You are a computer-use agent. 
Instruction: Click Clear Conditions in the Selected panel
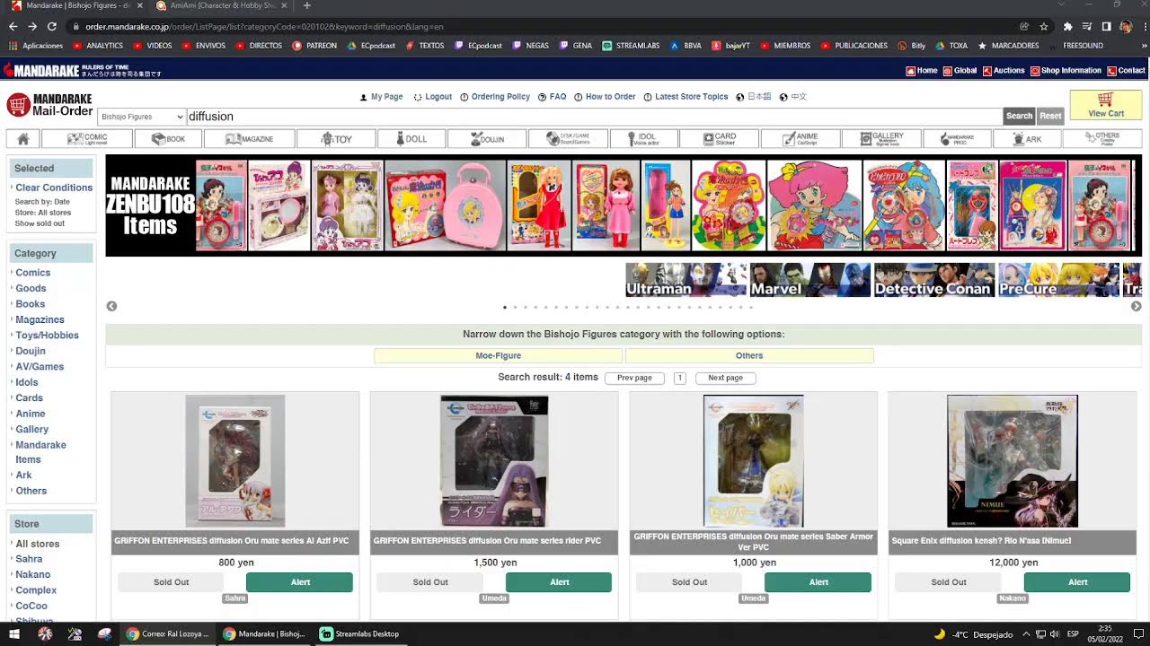pos(54,188)
